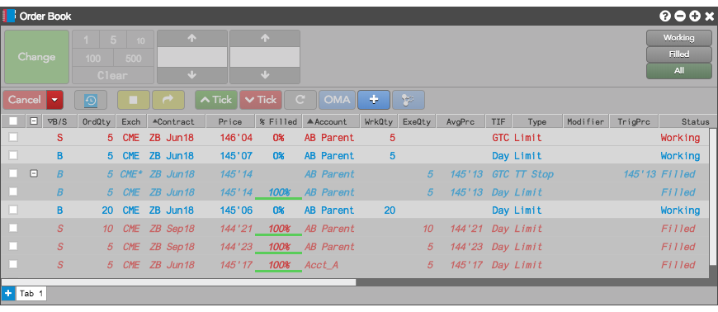Click the Price column header

pyautogui.click(x=230, y=121)
